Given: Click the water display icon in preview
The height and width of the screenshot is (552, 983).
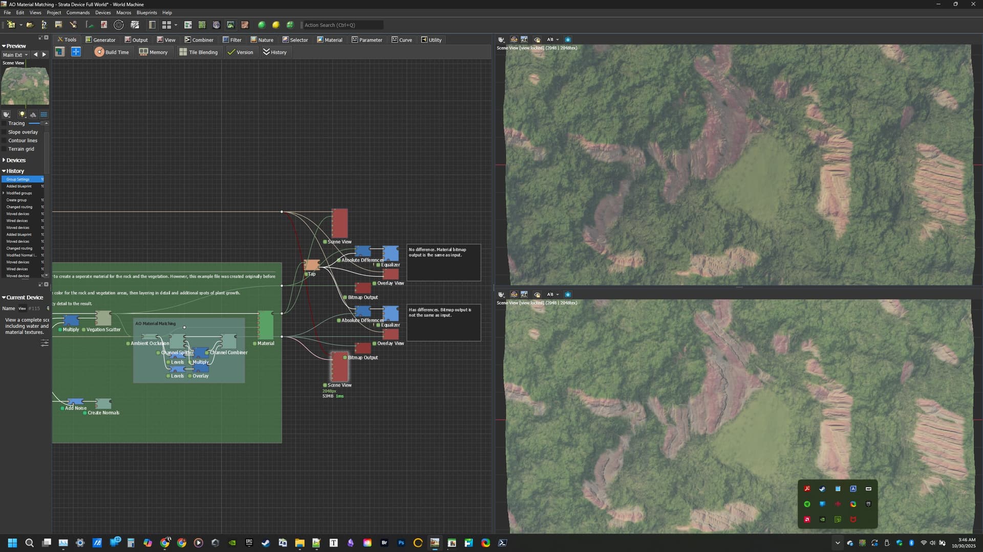Looking at the screenshot, I should click(x=44, y=114).
